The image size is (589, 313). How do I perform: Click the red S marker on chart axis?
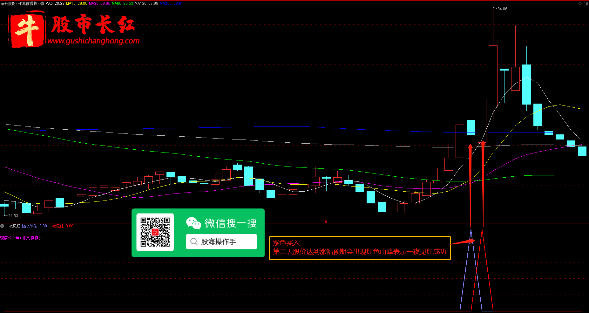point(326,221)
